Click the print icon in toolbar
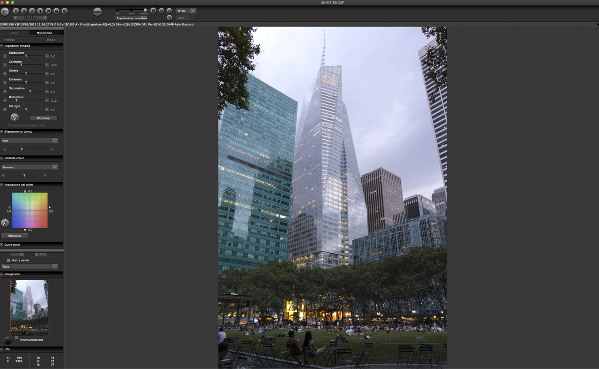Image resolution: width=599 pixels, height=369 pixels. tap(24, 11)
